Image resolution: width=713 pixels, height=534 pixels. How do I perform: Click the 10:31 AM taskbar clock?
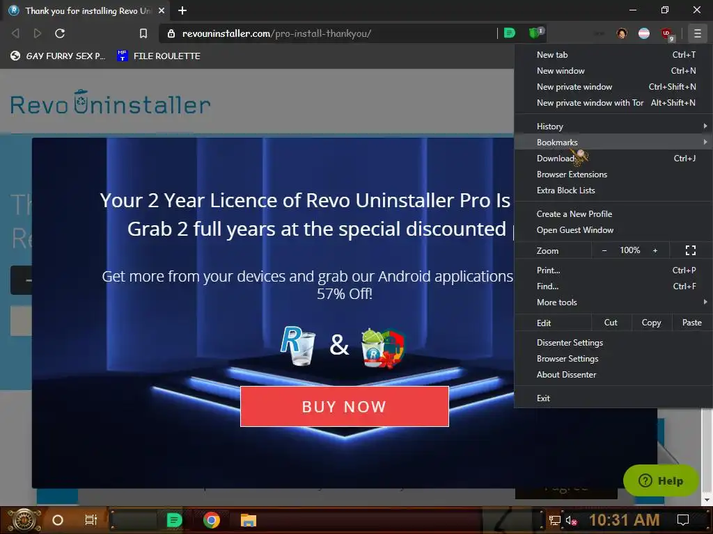[625, 520]
